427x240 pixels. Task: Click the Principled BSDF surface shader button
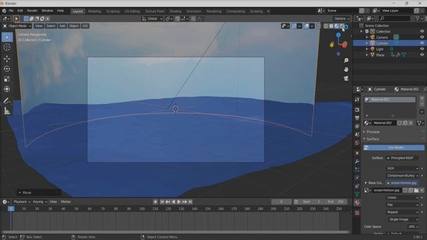pos(402,158)
